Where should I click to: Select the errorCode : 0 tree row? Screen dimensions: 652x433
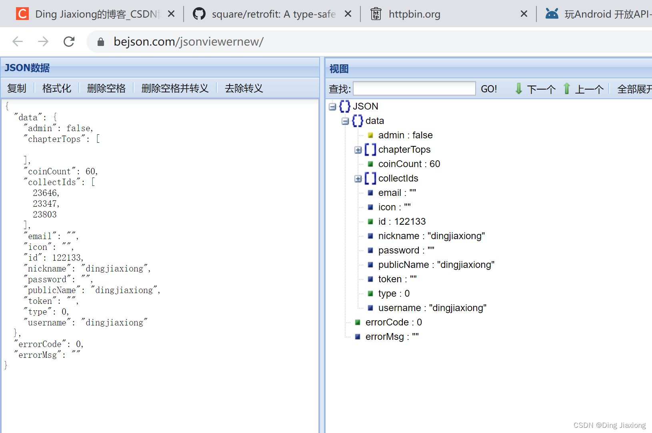pyautogui.click(x=394, y=322)
